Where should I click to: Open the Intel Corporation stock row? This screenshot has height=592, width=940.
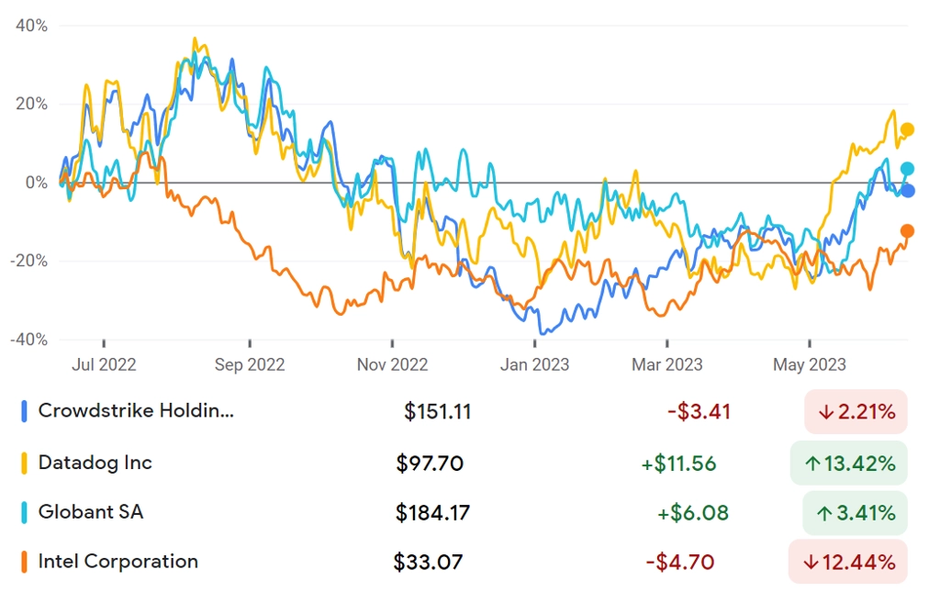[x=464, y=562]
